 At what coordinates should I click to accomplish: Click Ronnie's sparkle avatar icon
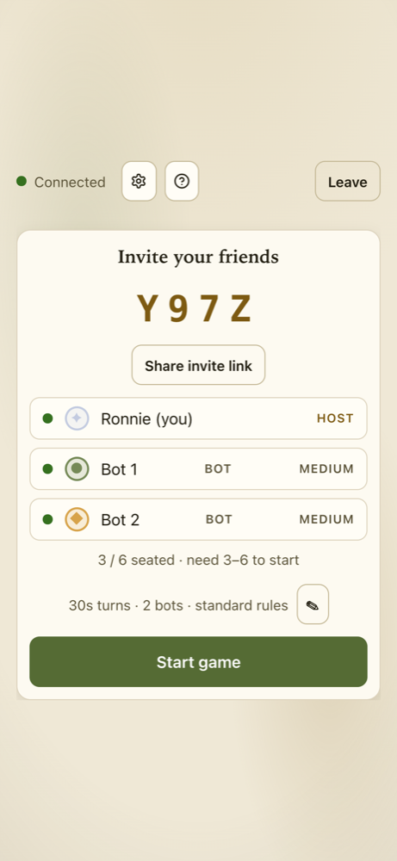tap(77, 418)
